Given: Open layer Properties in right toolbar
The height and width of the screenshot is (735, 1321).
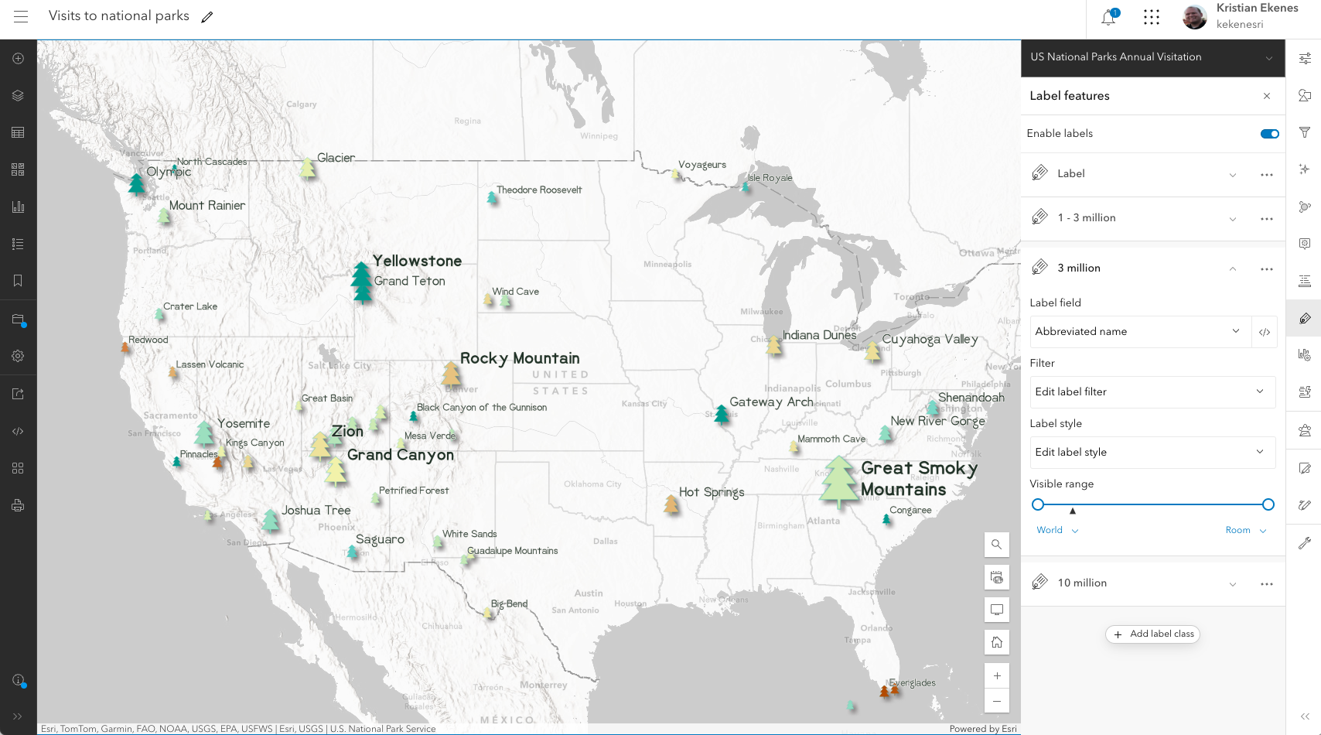Looking at the screenshot, I should point(1305,59).
